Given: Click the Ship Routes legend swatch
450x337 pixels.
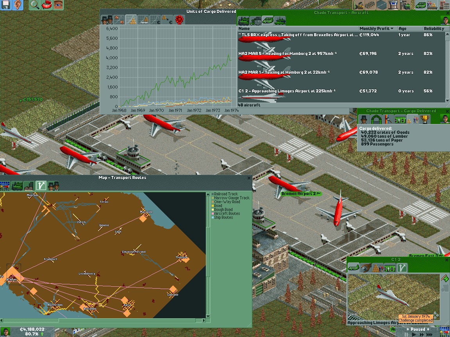Looking at the screenshot, I should [x=212, y=218].
